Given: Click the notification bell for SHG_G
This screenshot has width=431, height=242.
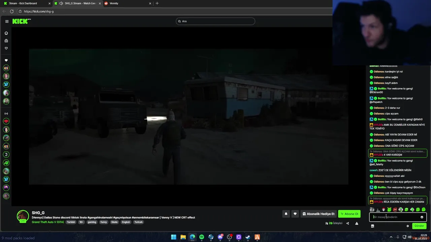Looking at the screenshot, I should click(286, 214).
